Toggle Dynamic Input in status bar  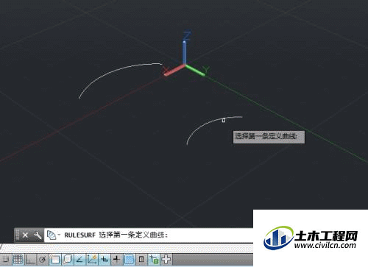click(105, 260)
